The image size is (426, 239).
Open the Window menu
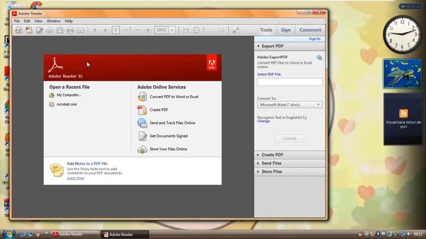tap(53, 21)
